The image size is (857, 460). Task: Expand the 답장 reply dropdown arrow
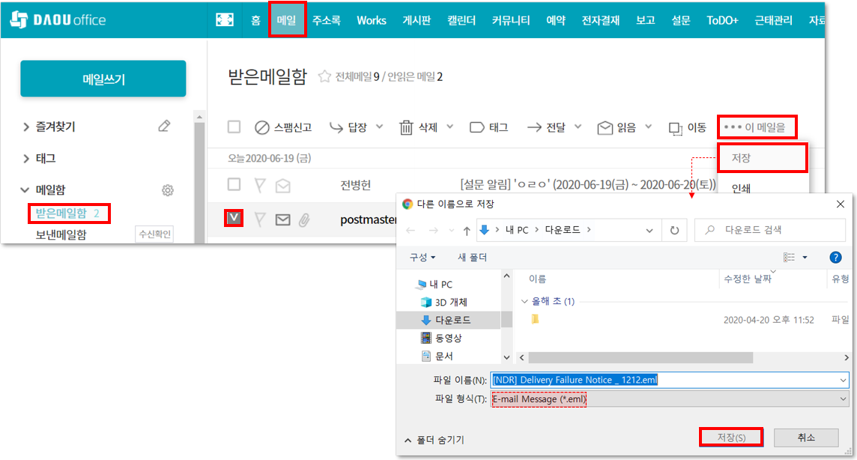point(379,127)
